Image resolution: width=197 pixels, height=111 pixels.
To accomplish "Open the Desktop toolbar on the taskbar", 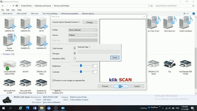I will [143, 108].
